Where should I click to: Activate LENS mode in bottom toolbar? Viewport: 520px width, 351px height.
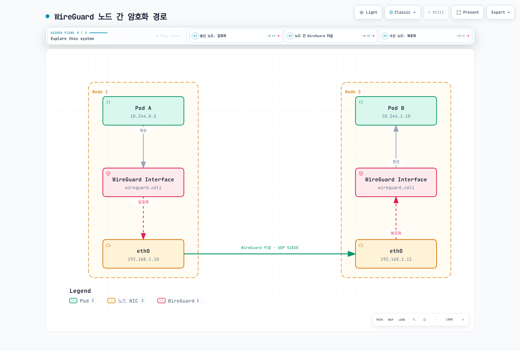click(402, 320)
